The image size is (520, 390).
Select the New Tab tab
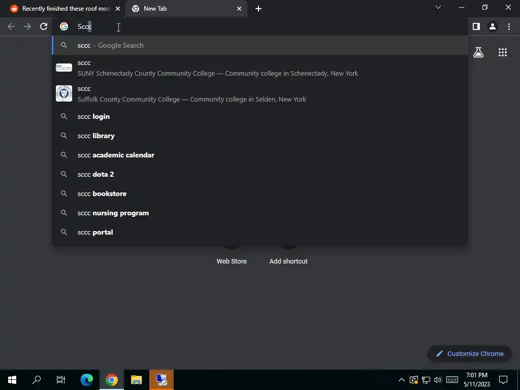(186, 9)
